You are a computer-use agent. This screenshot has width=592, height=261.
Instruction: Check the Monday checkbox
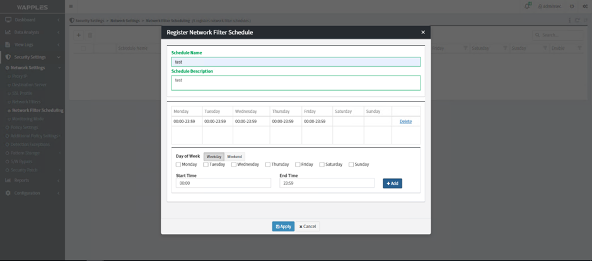point(178,165)
